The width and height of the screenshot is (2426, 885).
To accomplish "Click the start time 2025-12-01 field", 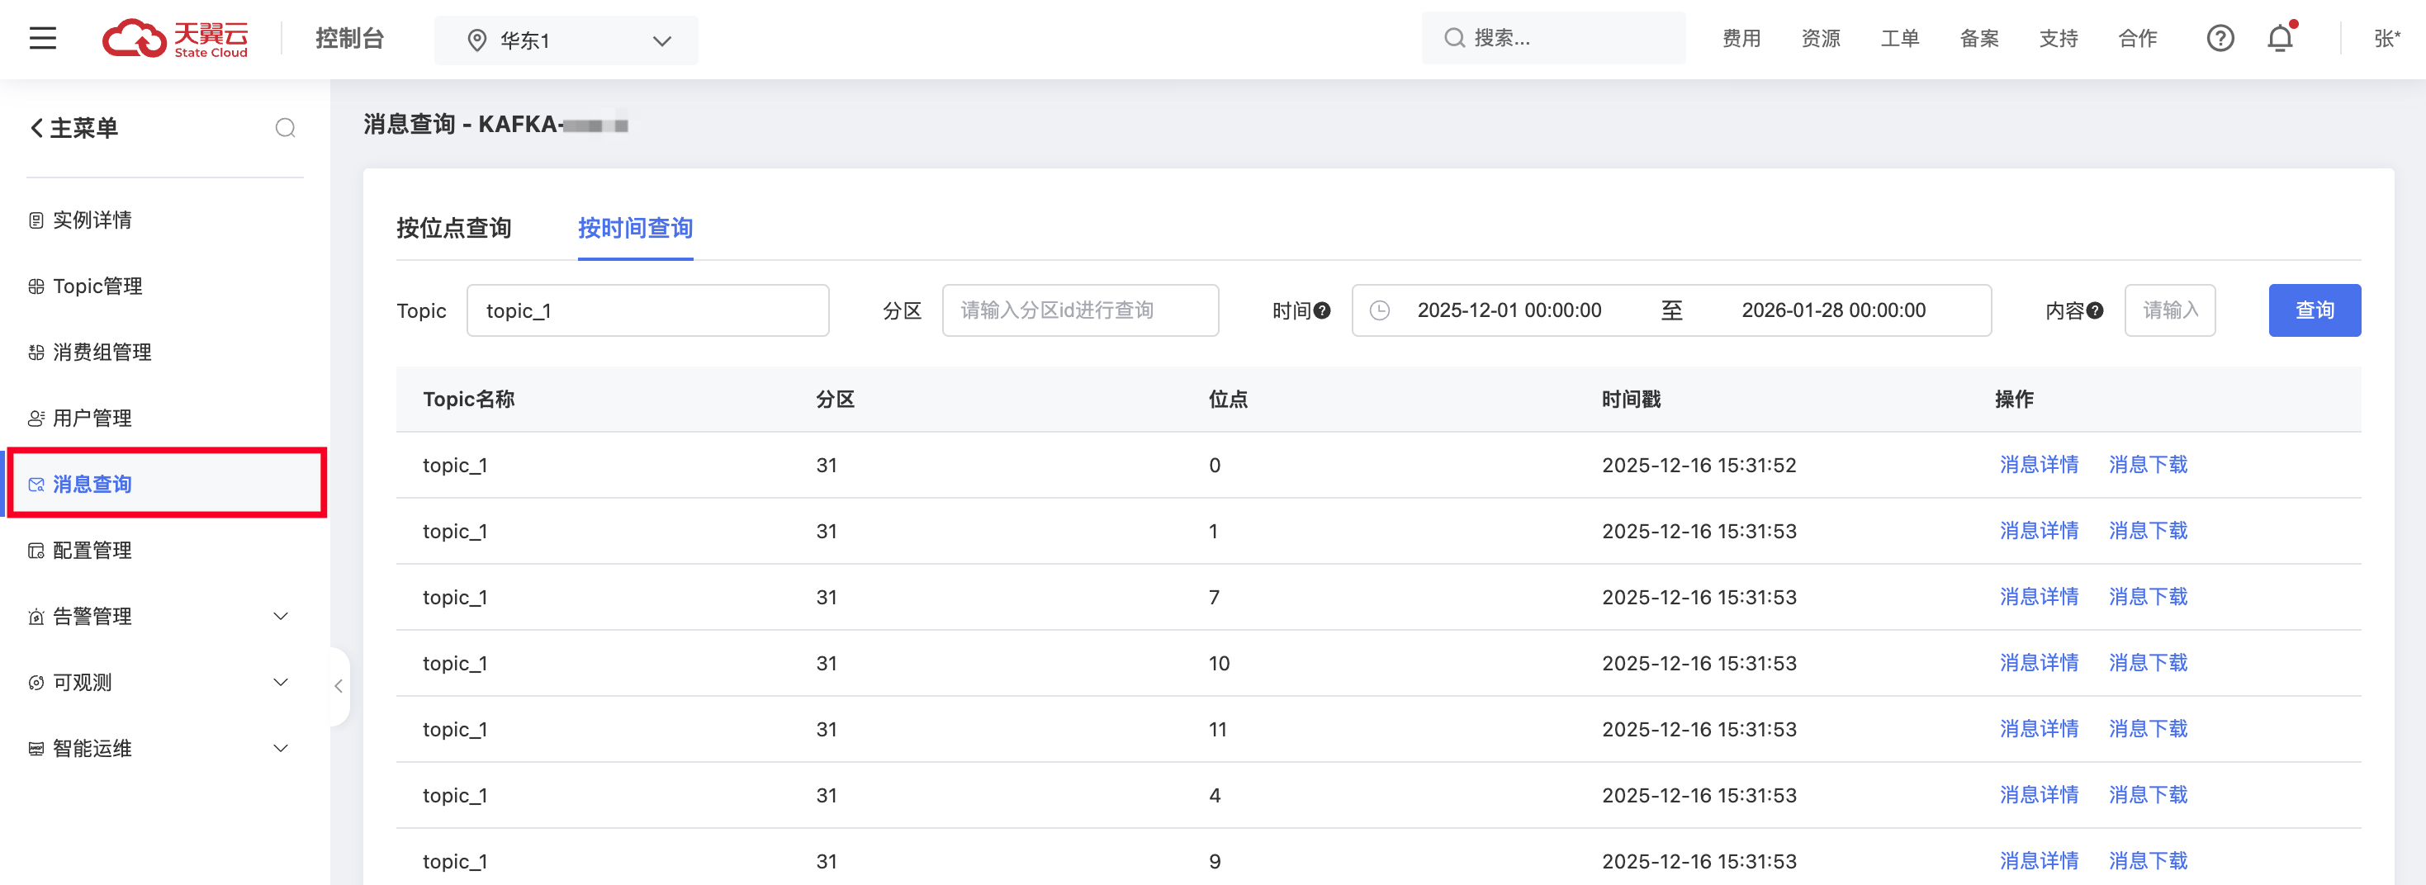I will tap(1509, 310).
